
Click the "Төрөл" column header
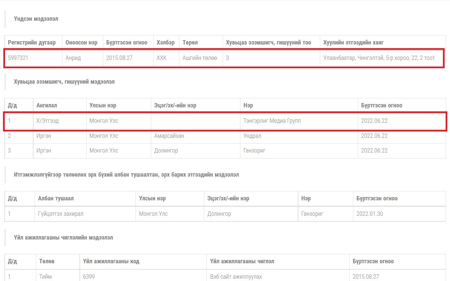190,42
